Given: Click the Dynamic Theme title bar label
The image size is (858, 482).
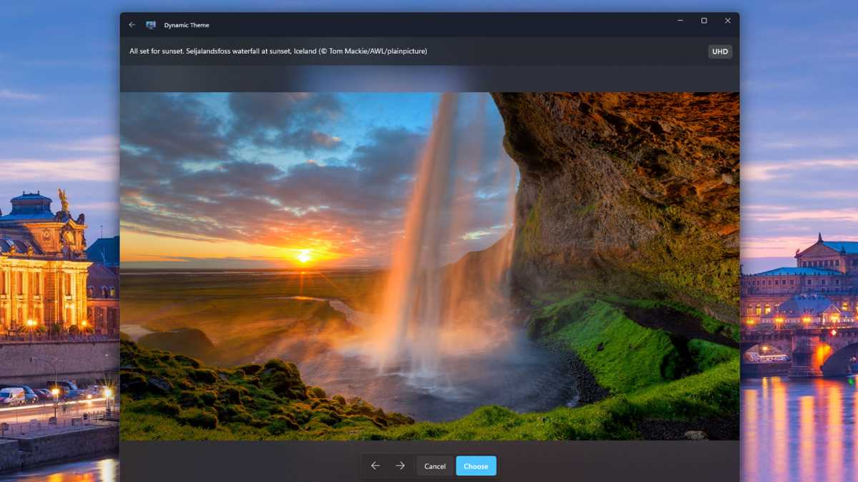Looking at the screenshot, I should tap(186, 24).
